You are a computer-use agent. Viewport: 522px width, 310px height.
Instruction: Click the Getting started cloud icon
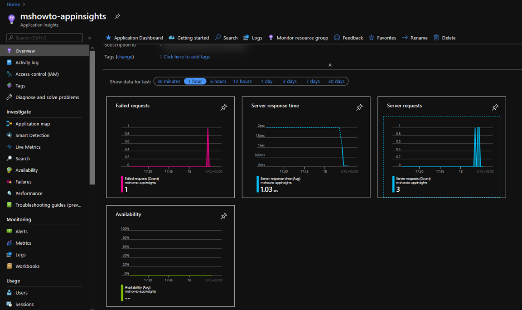(x=171, y=38)
